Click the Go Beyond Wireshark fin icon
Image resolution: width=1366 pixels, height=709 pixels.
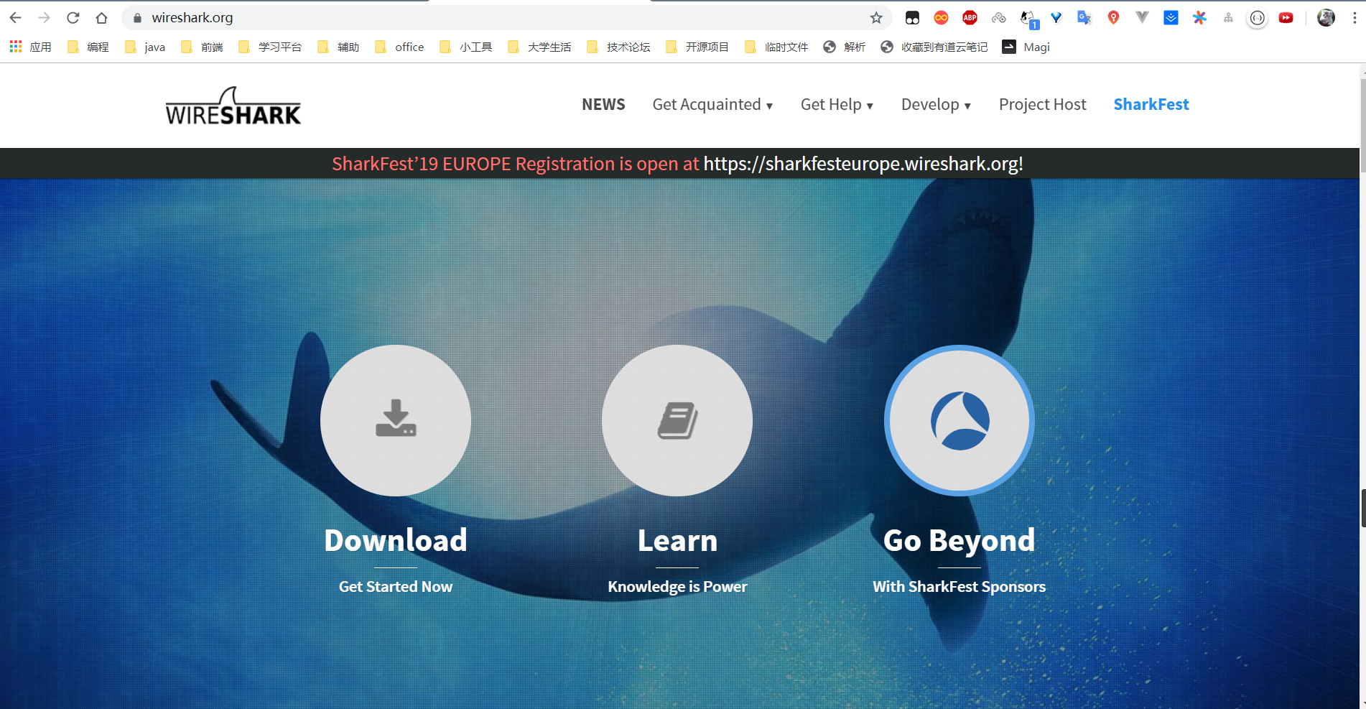point(960,420)
